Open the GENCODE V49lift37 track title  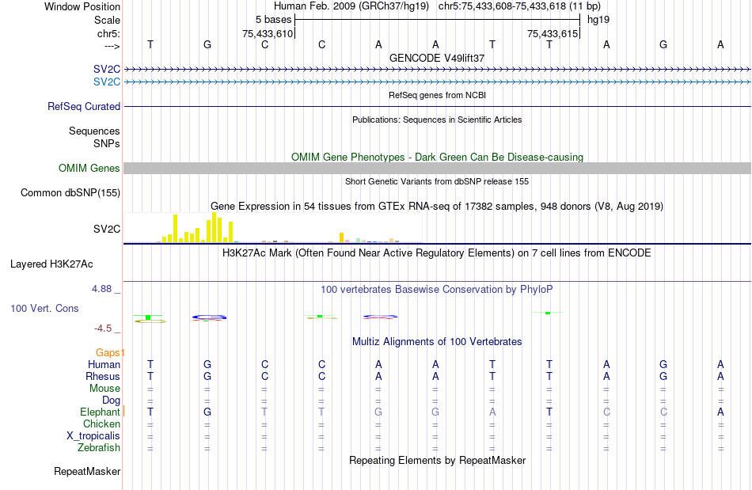click(x=437, y=58)
